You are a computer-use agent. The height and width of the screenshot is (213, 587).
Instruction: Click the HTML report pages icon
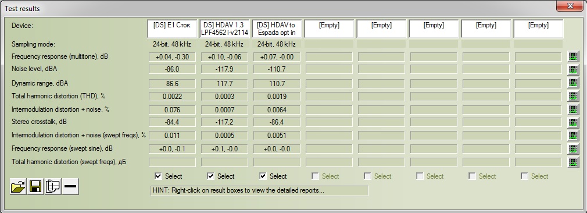[53, 186]
